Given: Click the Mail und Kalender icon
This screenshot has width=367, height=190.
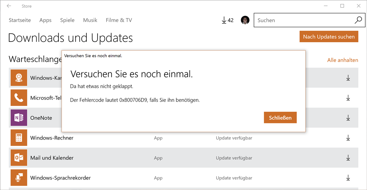Looking at the screenshot, I should [19, 158].
